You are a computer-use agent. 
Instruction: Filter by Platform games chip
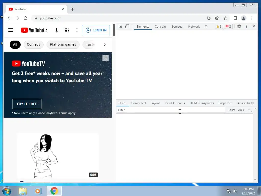pyautogui.click(x=63, y=44)
